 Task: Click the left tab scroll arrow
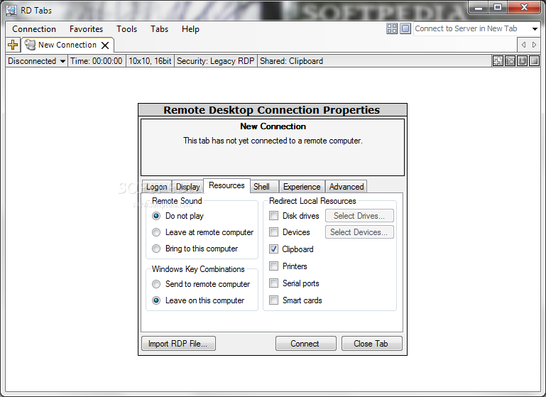(x=523, y=45)
